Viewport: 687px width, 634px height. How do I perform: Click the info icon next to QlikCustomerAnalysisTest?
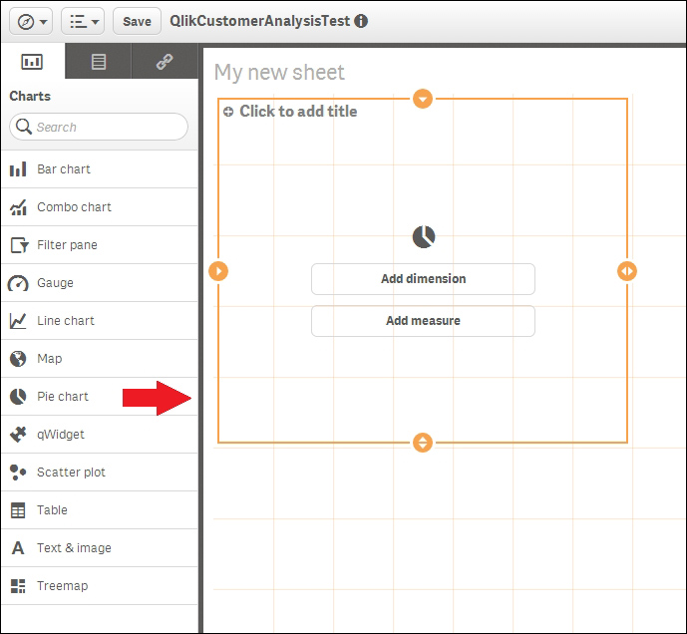coord(361,21)
